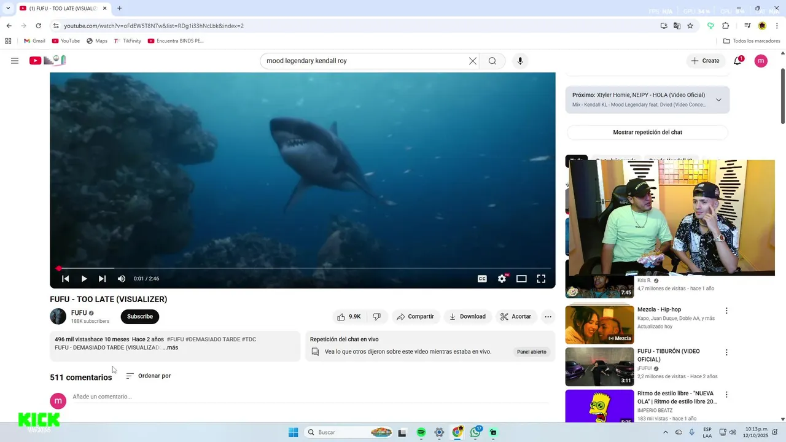Share the video with Compartir
Viewport: 786px width, 442px height.
pos(416,317)
